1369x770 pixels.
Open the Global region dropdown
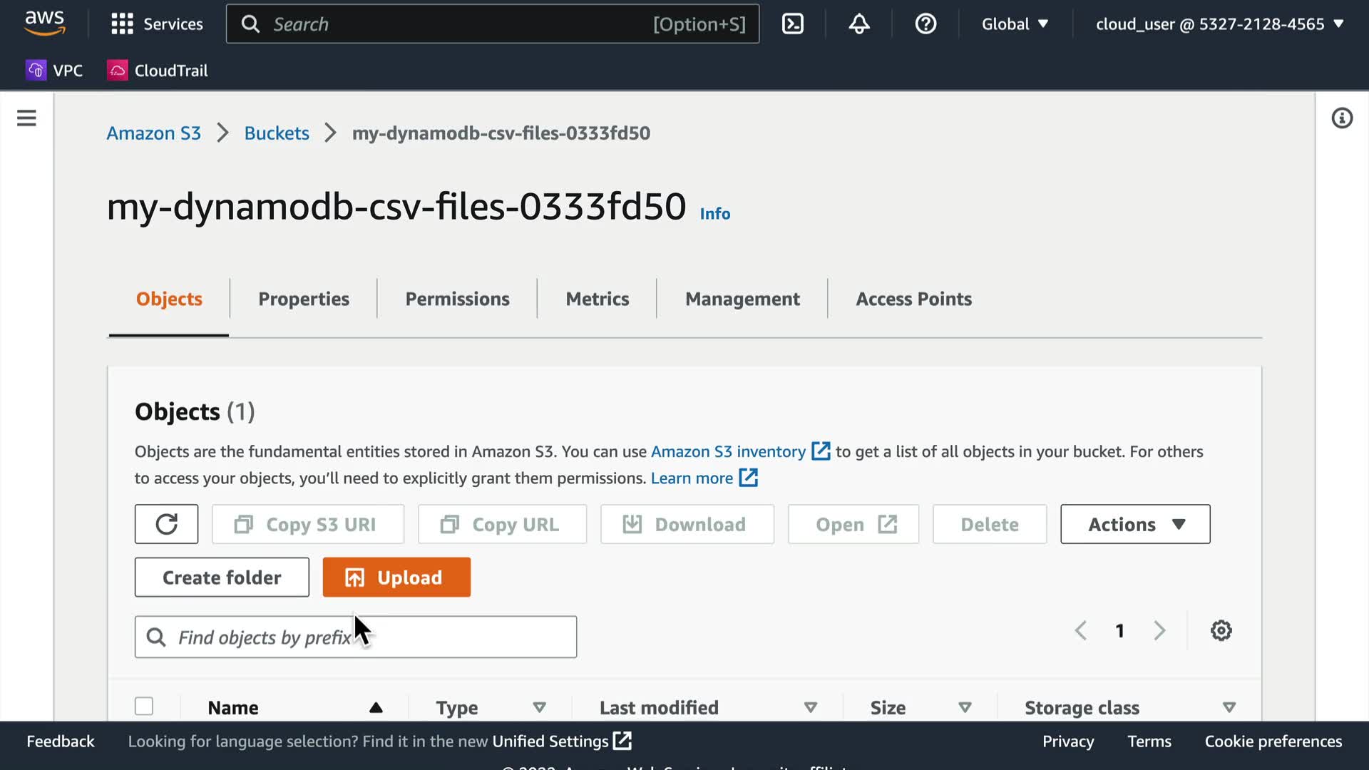(1015, 24)
